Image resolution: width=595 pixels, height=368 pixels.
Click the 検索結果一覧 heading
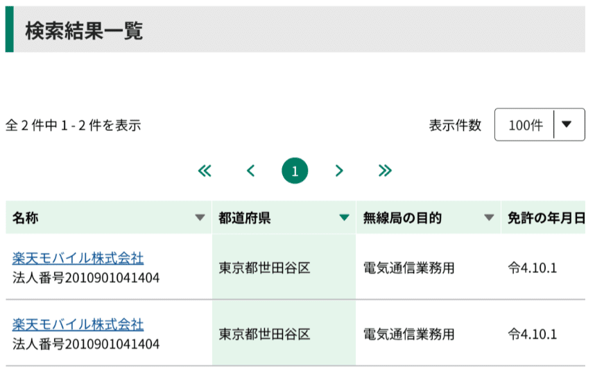click(84, 31)
